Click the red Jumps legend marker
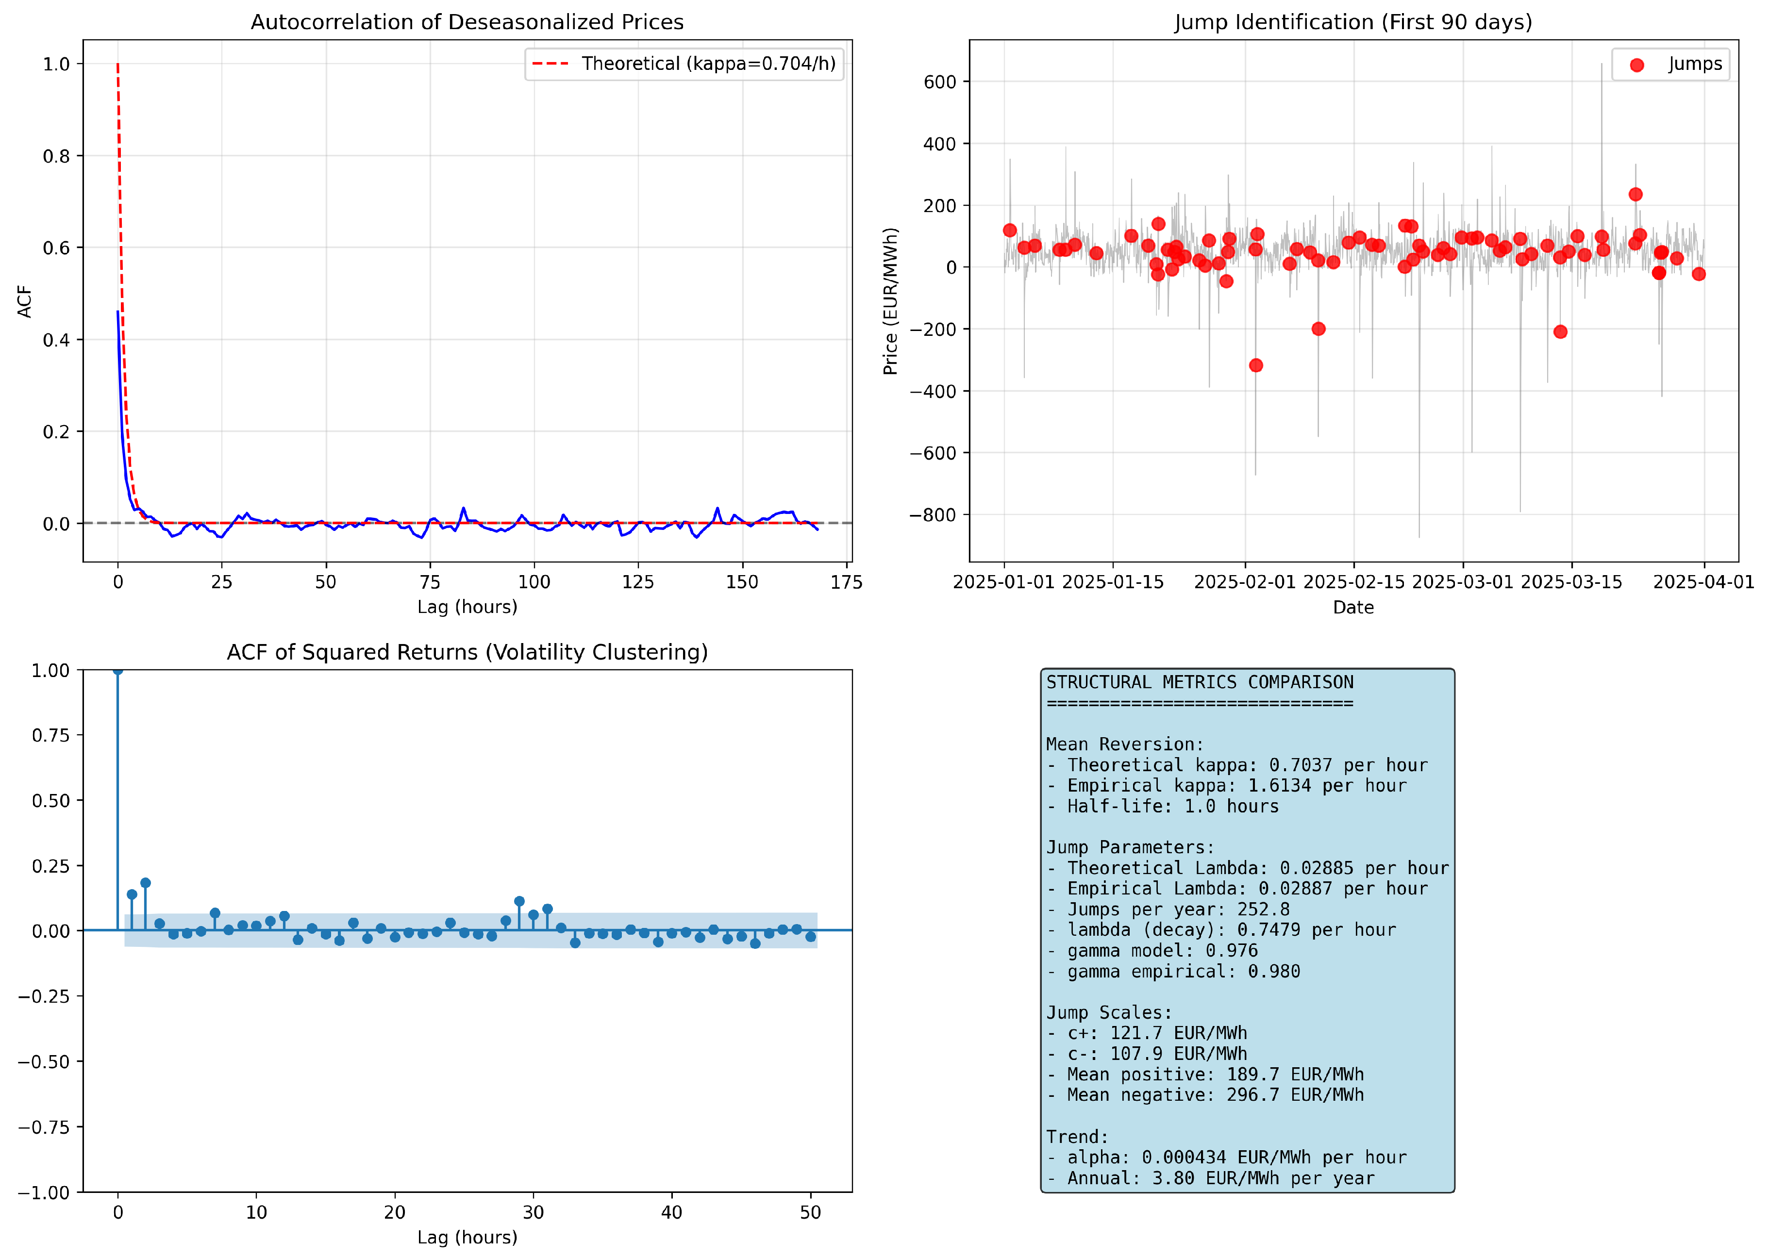The height and width of the screenshot is (1257, 1769). click(x=1636, y=65)
